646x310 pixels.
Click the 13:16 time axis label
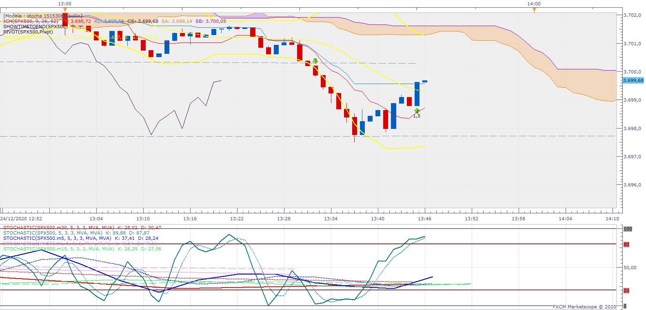190,219
